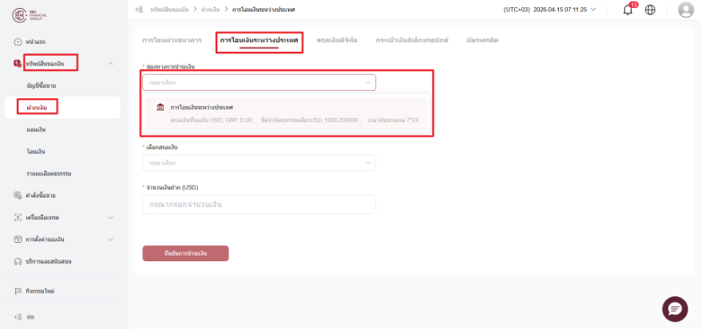Click Deposit (ฝากเงิน) breadcrumb link
The height and width of the screenshot is (329, 701).
click(x=210, y=10)
